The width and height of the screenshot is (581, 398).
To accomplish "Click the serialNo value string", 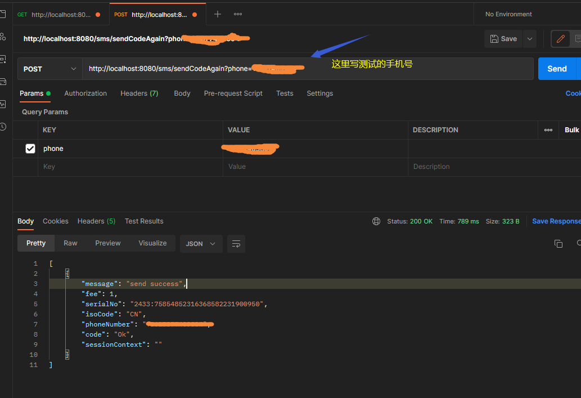I will pyautogui.click(x=197, y=304).
